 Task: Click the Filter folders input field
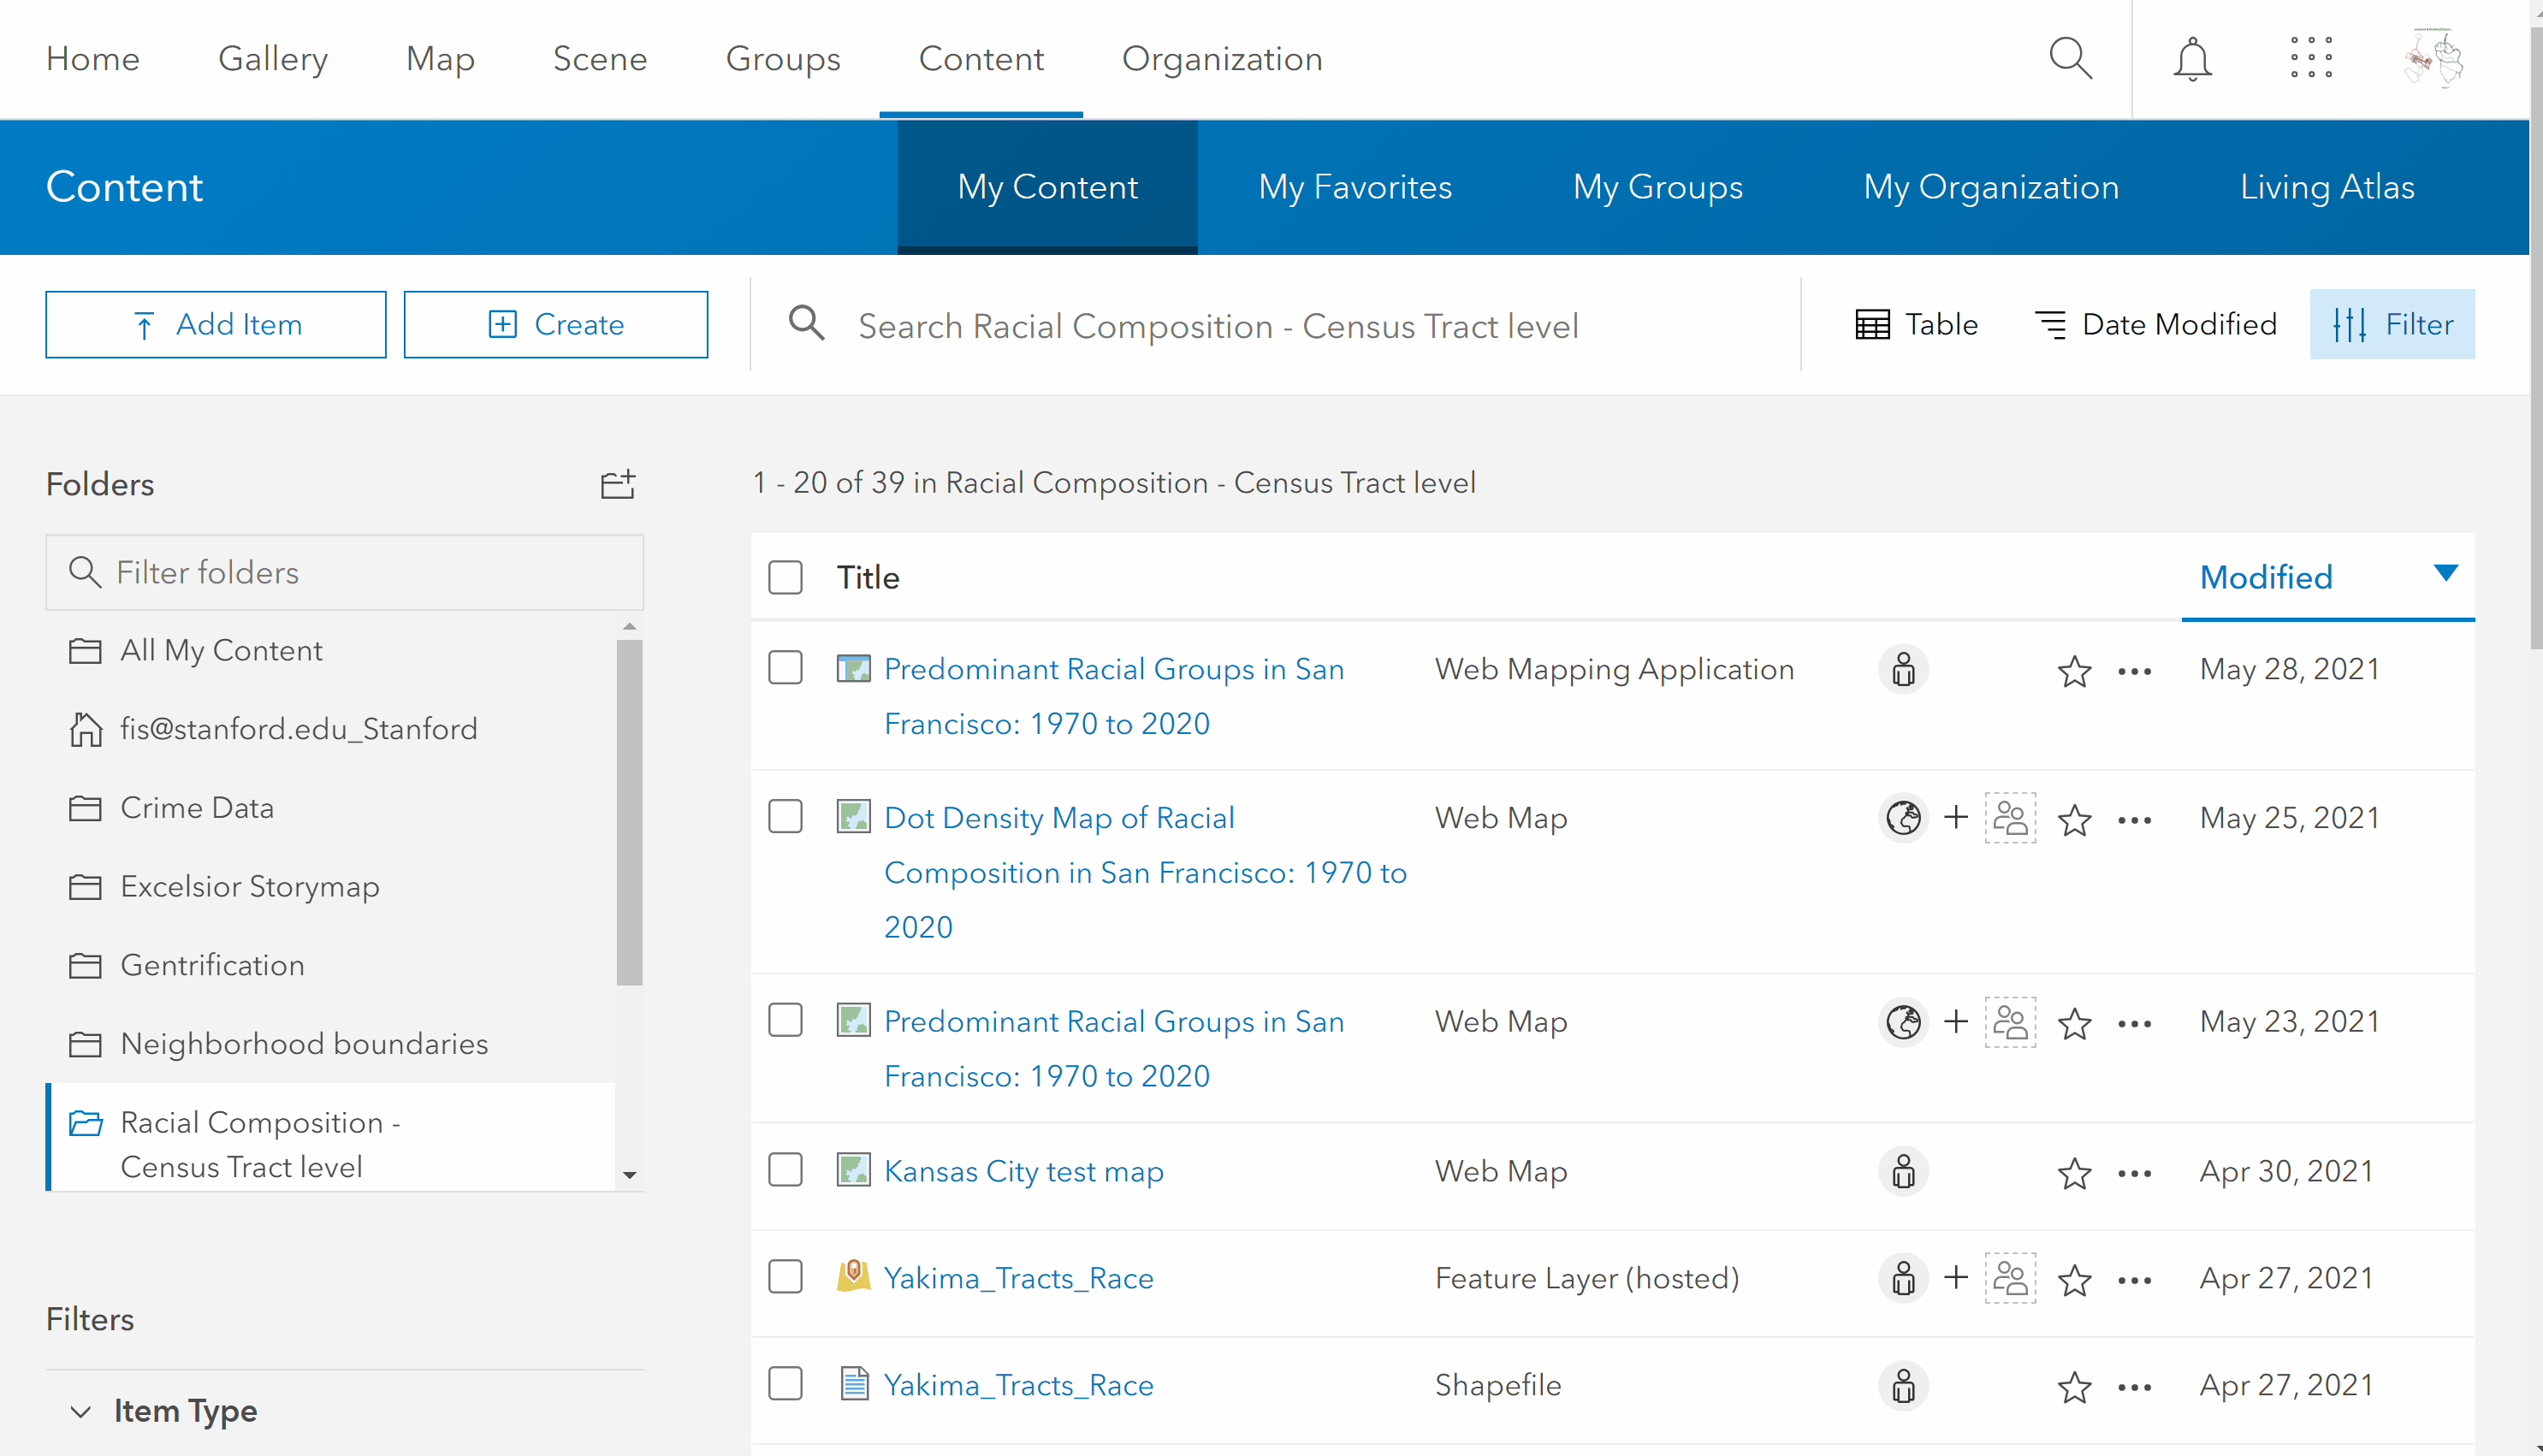click(345, 572)
